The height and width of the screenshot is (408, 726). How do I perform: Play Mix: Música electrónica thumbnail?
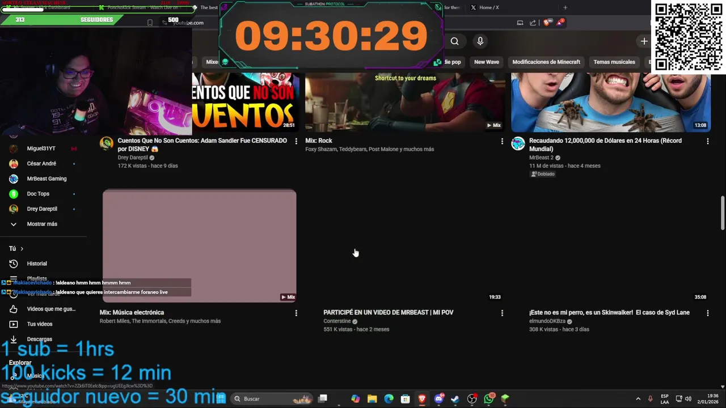point(199,246)
